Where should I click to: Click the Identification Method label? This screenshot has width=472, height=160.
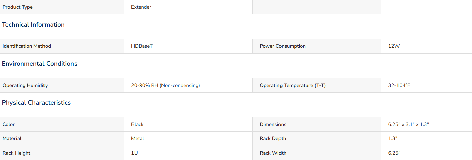pyautogui.click(x=27, y=46)
